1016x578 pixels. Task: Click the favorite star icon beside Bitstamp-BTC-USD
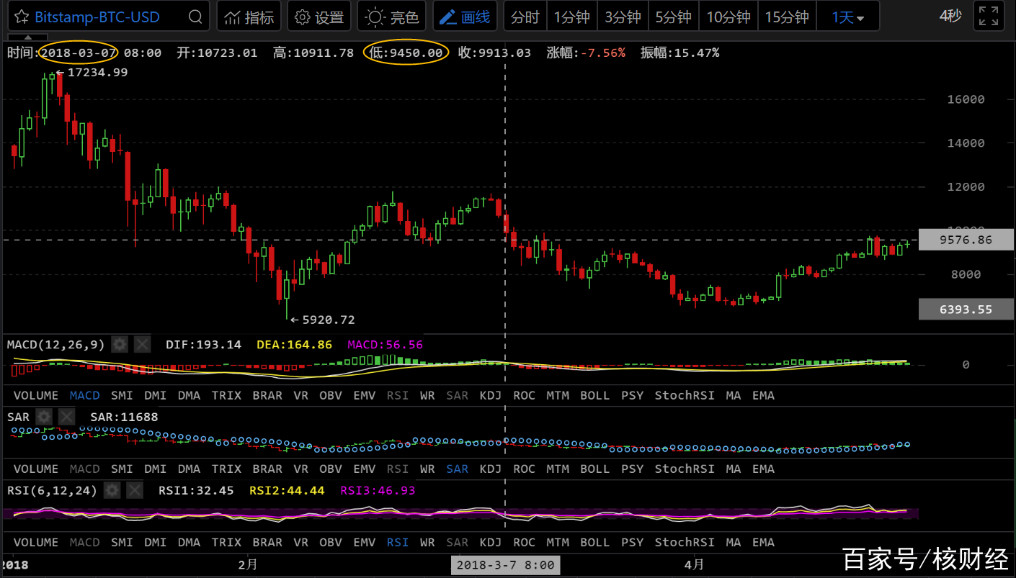(x=22, y=17)
